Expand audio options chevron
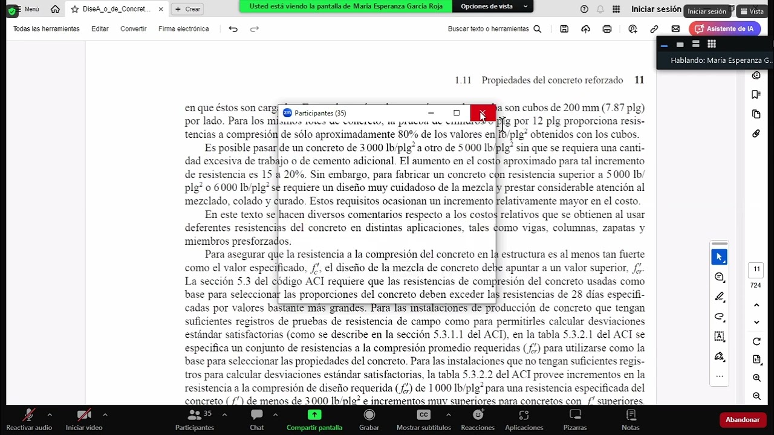The width and height of the screenshot is (774, 435). [50, 414]
